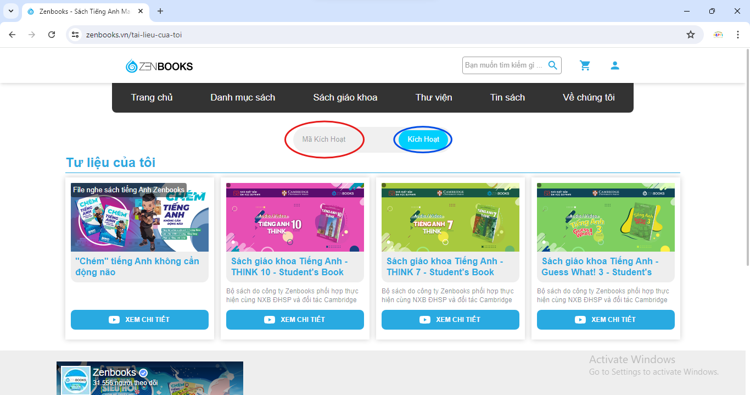
Task: Open the Tin sách menu item
Action: pyautogui.click(x=507, y=97)
